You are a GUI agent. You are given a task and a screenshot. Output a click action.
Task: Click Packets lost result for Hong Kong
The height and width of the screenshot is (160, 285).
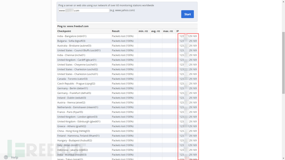tap(123, 131)
